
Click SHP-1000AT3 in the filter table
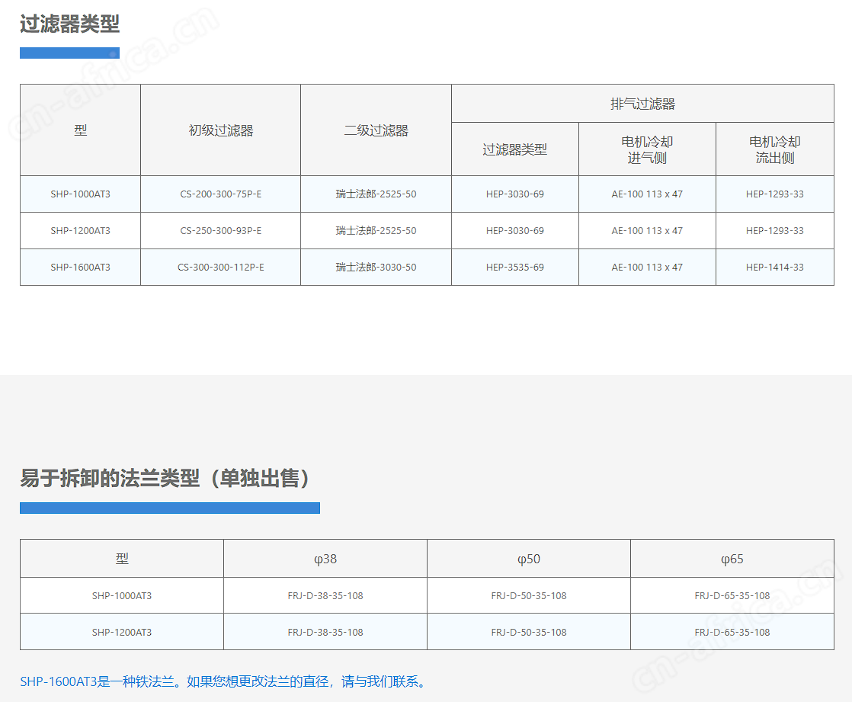point(81,194)
